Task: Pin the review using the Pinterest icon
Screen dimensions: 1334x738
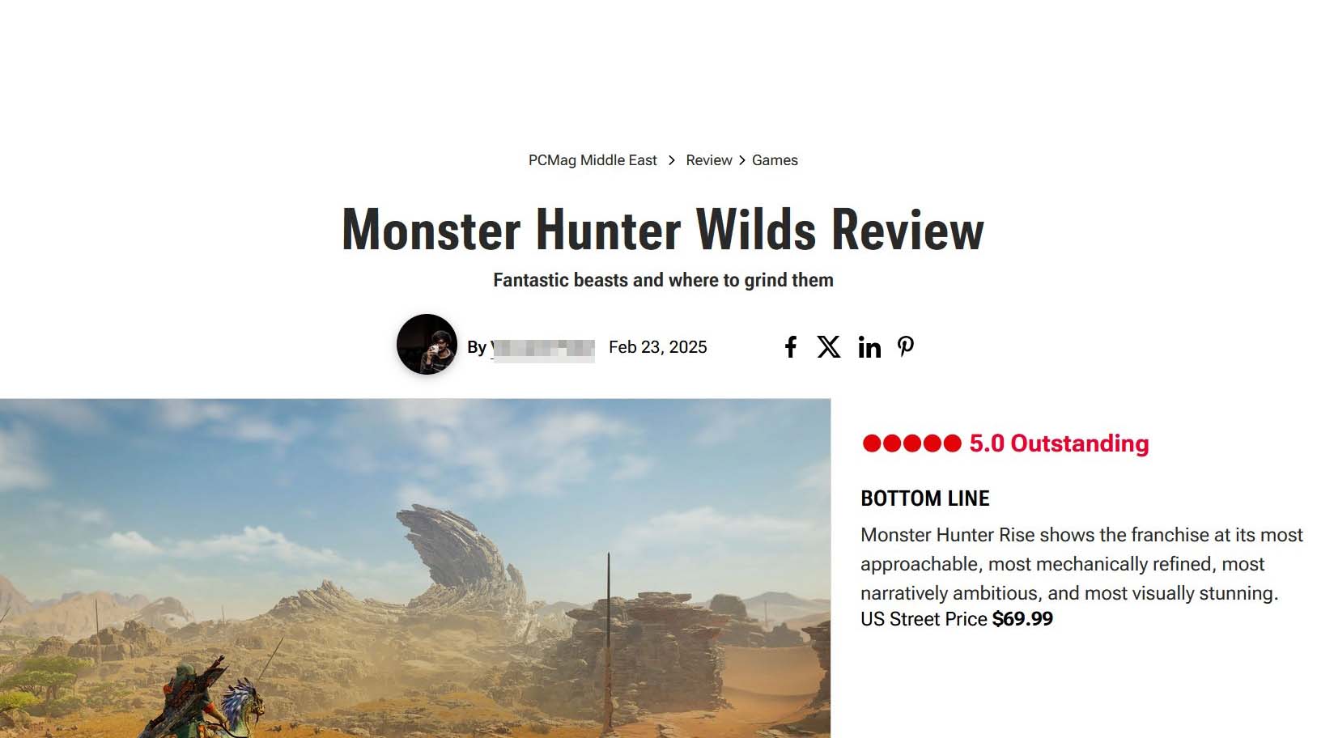Action: point(906,347)
